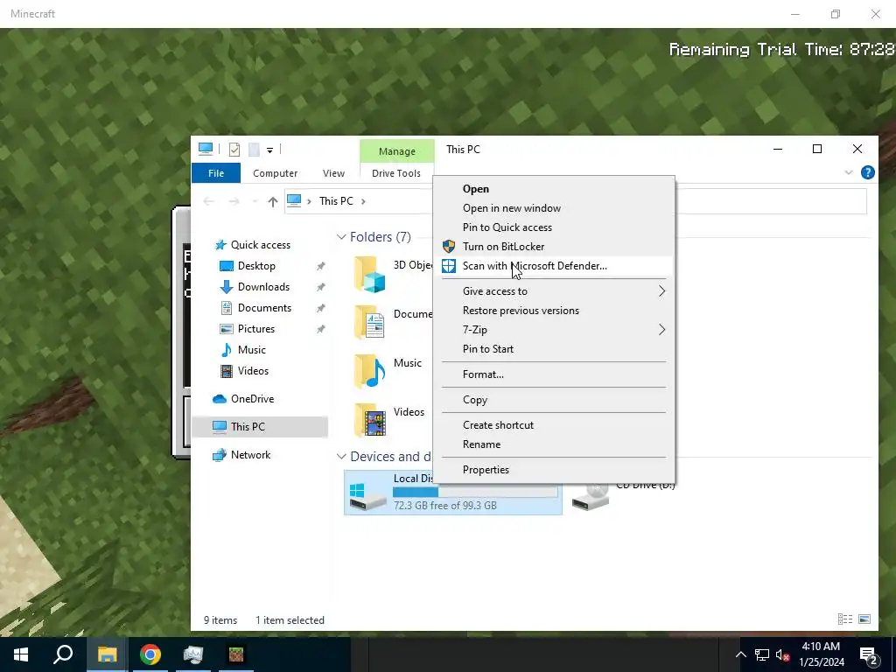
Task: Open the Drive Tools tab
Action: [396, 173]
